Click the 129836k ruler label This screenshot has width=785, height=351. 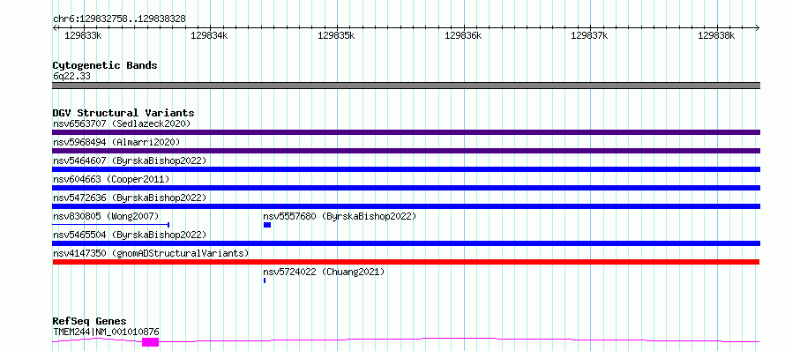click(463, 35)
